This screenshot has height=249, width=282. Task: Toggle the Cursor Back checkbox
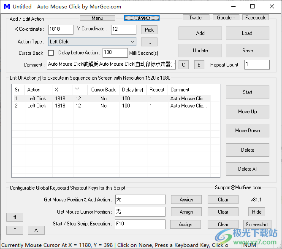51,53
